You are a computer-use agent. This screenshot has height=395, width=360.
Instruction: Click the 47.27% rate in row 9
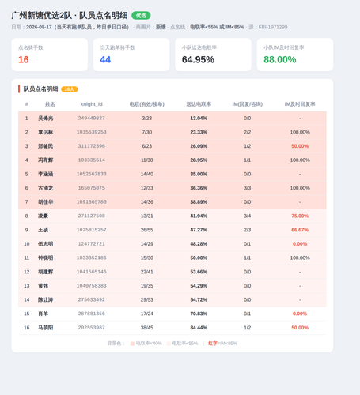tap(199, 230)
